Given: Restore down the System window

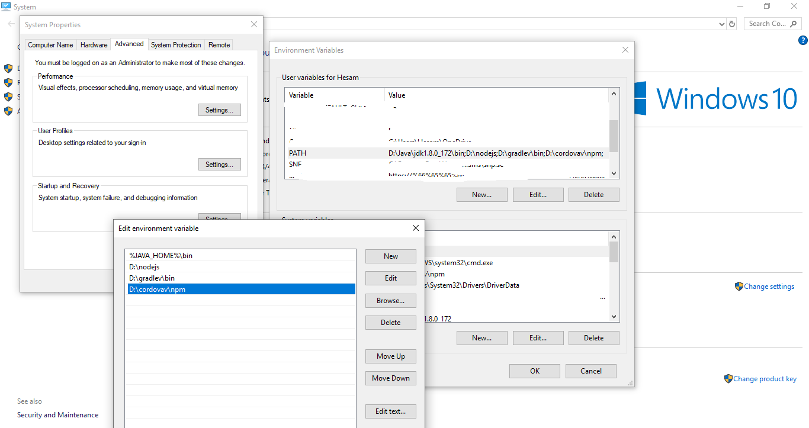Looking at the screenshot, I should click(x=767, y=7).
